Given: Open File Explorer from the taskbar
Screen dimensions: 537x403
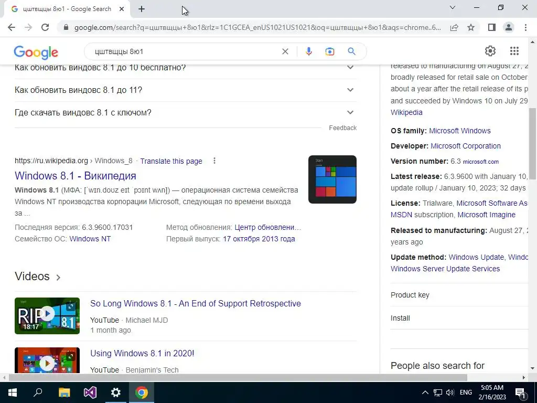Looking at the screenshot, I should 64,393.
